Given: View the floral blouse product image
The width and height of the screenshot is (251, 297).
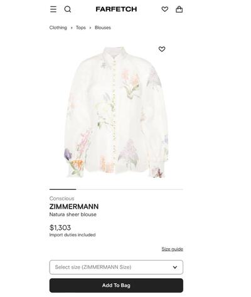Looking at the screenshot, I should tap(116, 112).
